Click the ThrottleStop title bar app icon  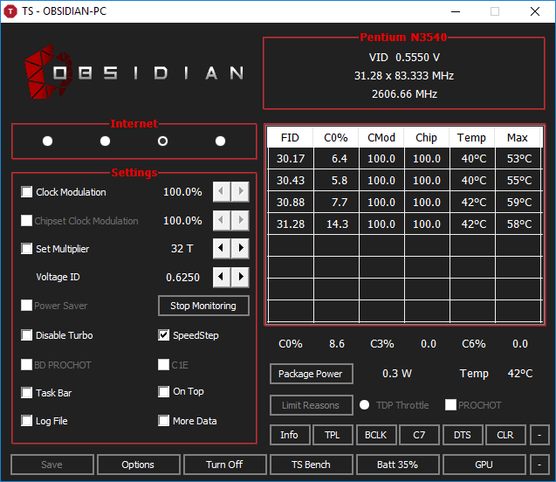coord(10,11)
